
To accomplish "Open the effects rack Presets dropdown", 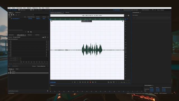I will [x=27, y=37].
